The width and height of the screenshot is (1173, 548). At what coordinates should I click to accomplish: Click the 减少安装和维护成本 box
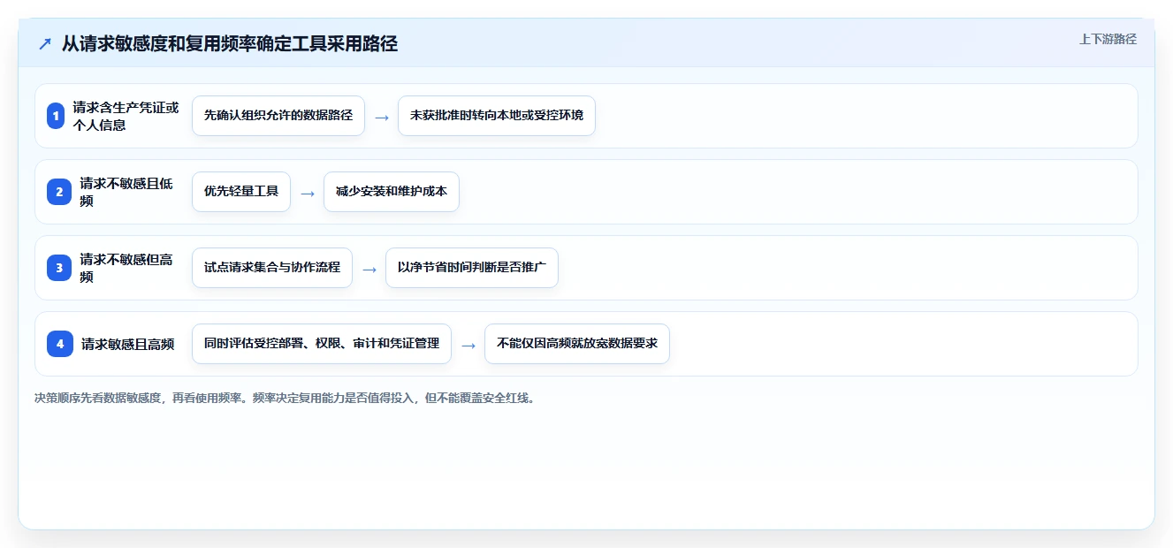pos(392,192)
